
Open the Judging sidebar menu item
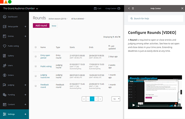14,85
